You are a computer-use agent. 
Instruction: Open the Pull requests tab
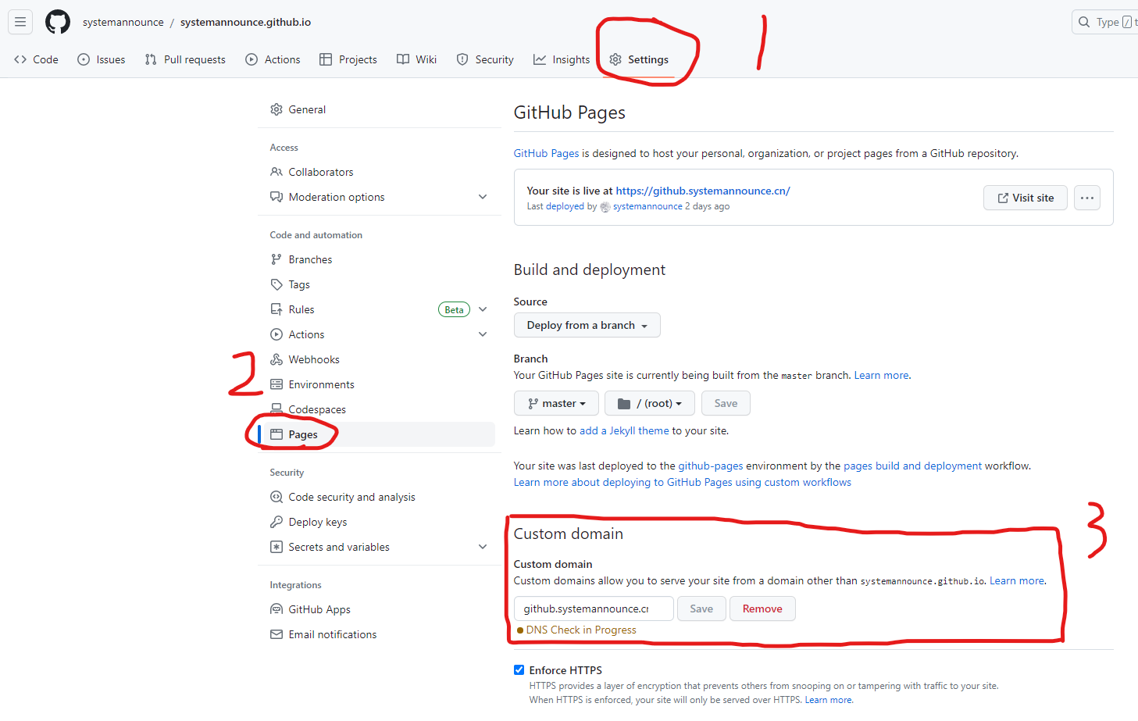point(185,59)
